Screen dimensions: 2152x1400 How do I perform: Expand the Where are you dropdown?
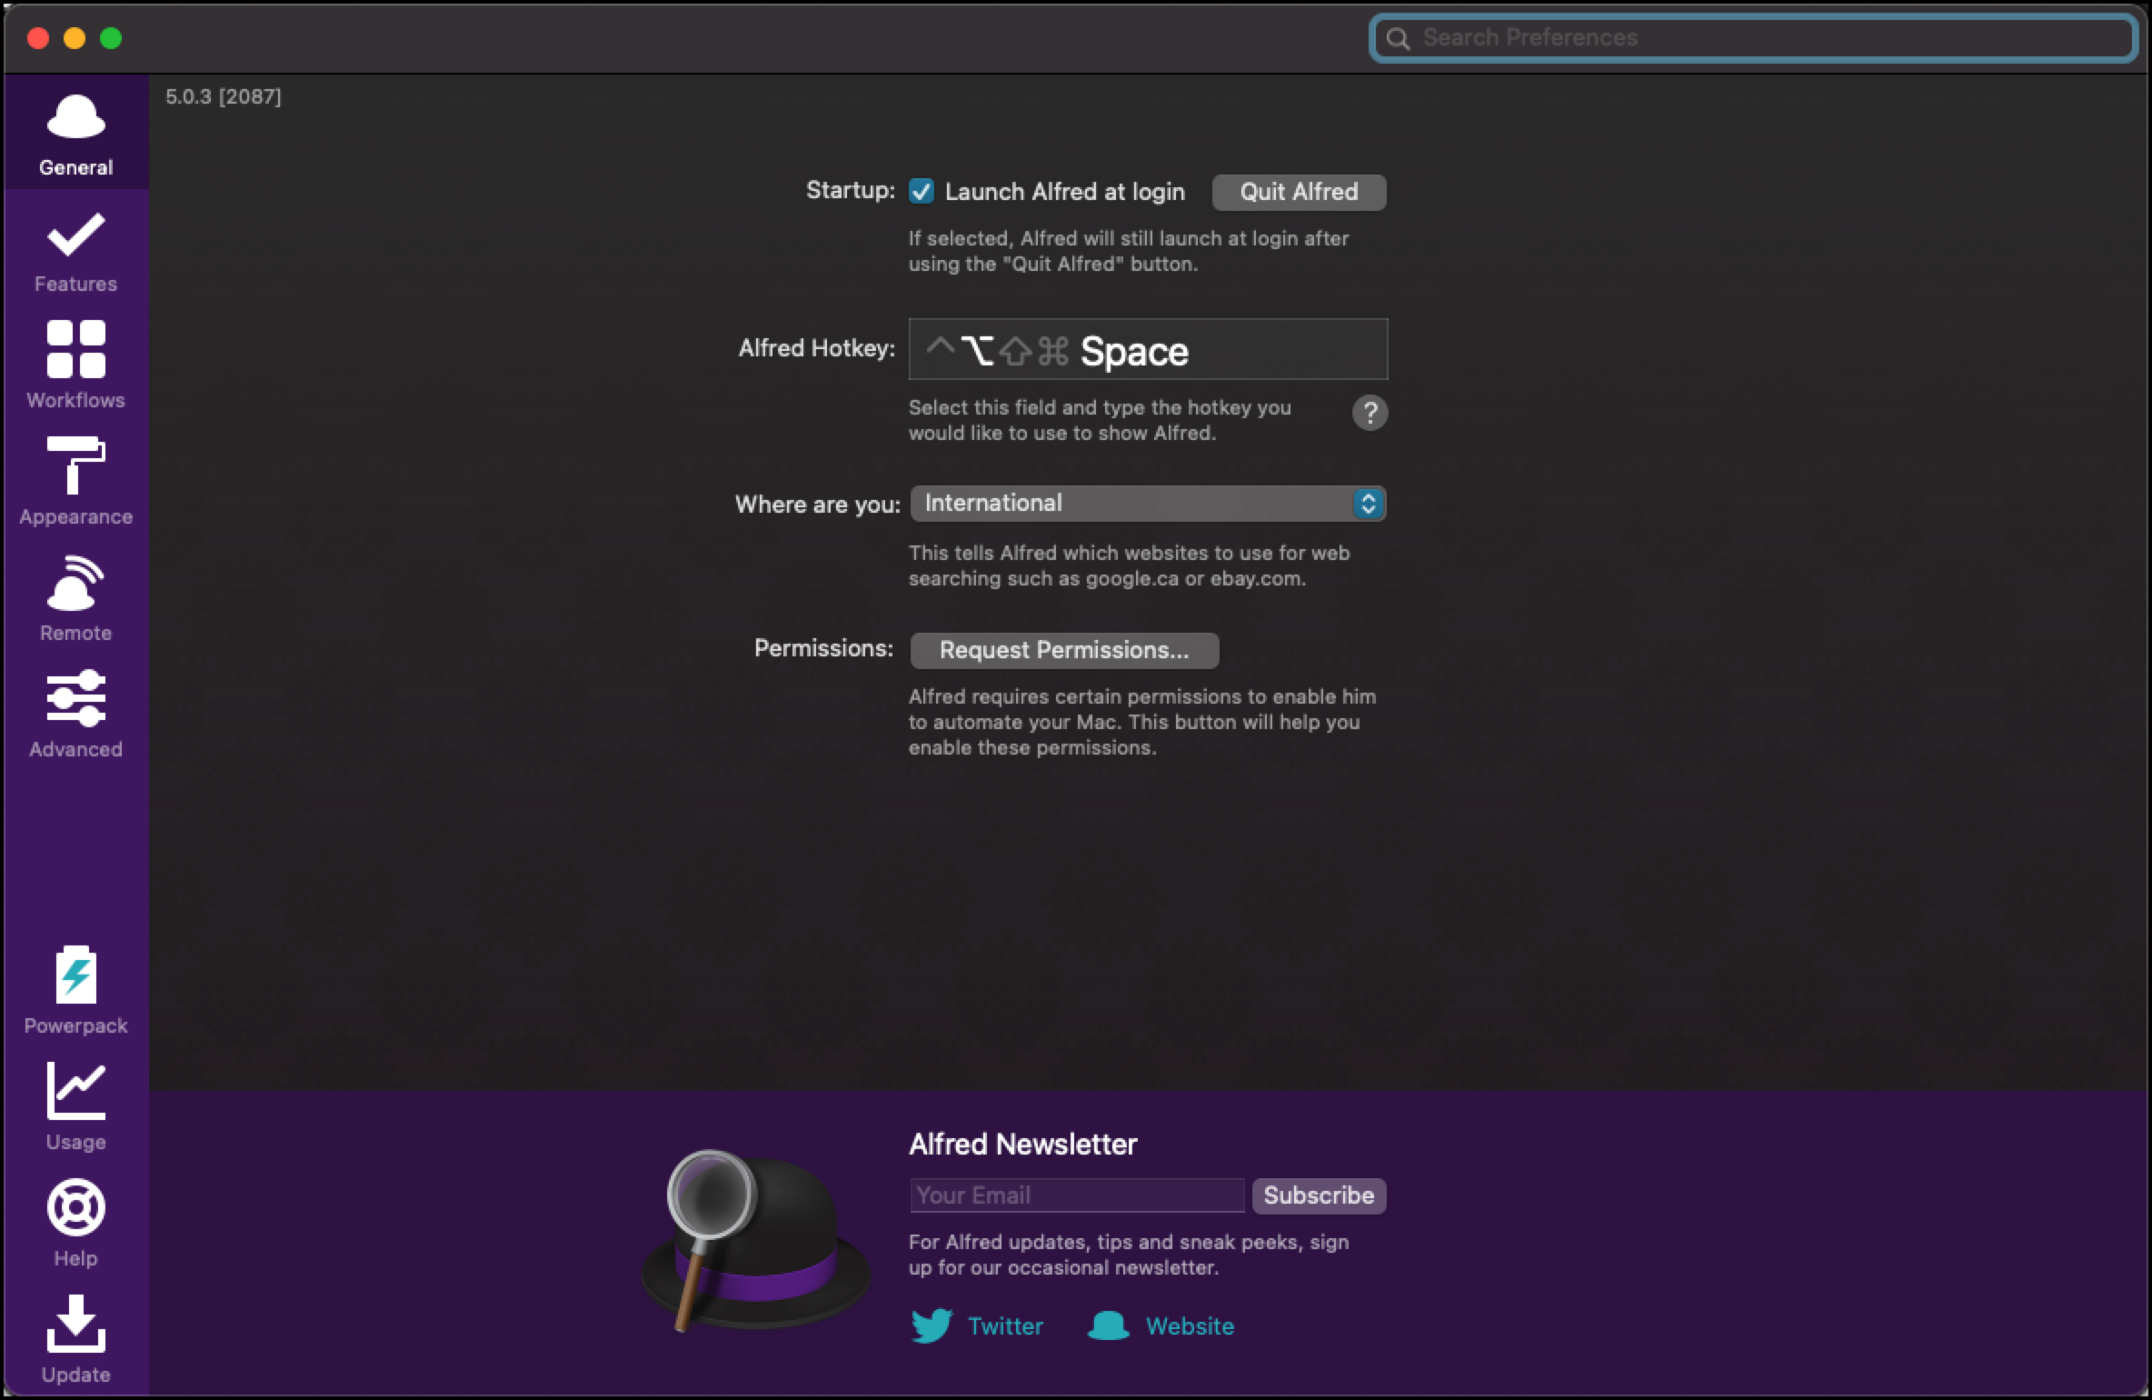(1148, 504)
